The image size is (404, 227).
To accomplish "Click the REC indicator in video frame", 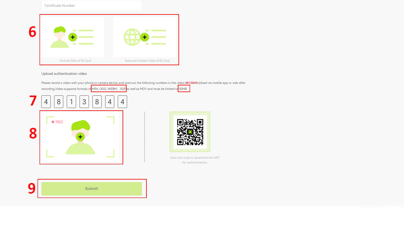I will [x=57, y=122].
